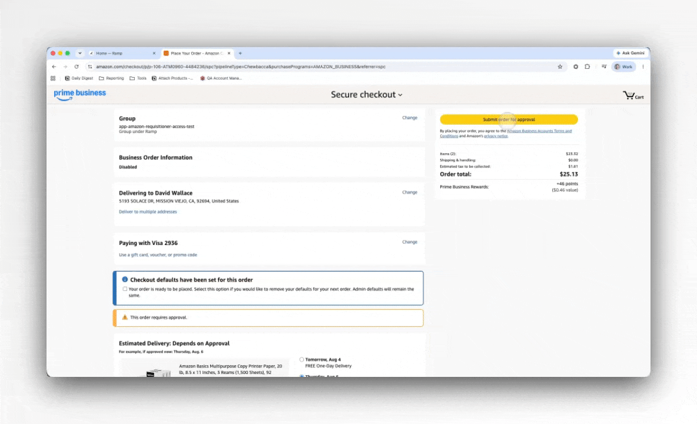Open the Tools bookmarks folder
Image resolution: width=697 pixels, height=424 pixels.
tap(138, 78)
